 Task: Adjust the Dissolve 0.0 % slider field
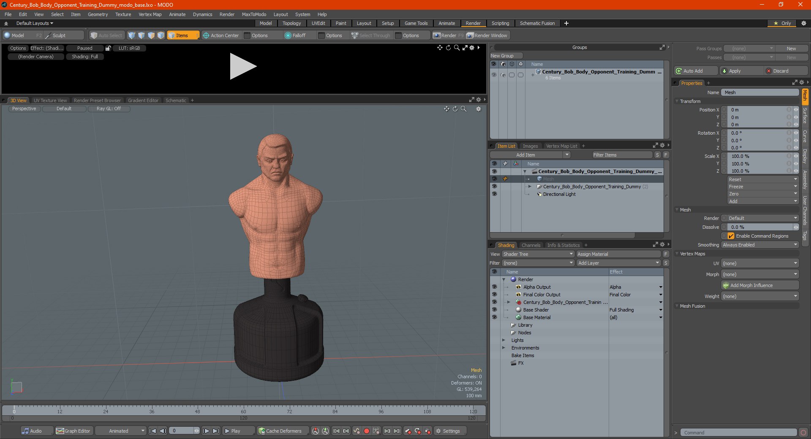click(x=760, y=227)
